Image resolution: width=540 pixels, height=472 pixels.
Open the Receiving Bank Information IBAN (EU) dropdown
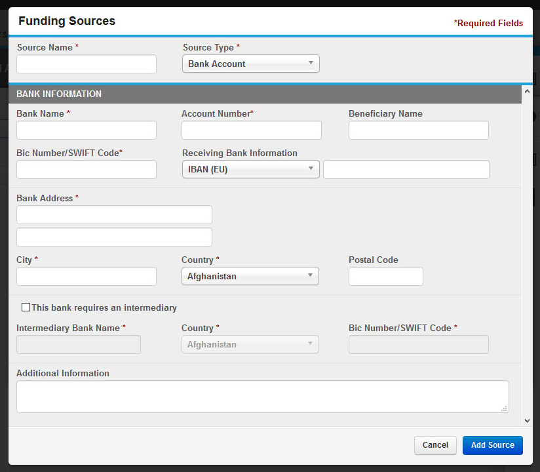(251, 169)
